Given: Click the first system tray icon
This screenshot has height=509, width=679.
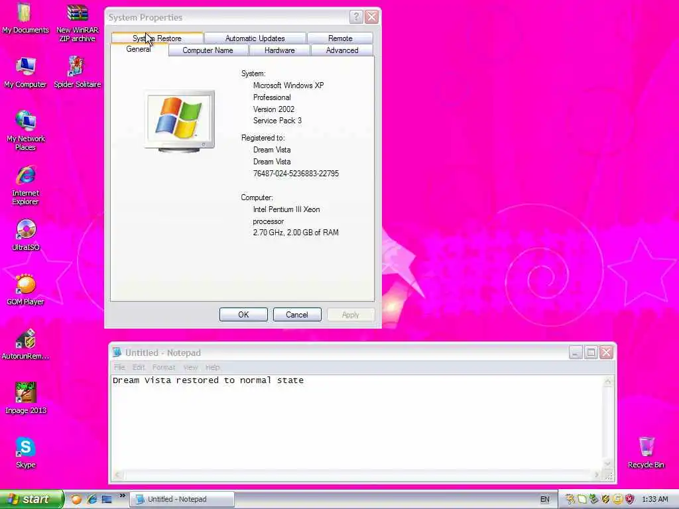Looking at the screenshot, I should [570, 499].
